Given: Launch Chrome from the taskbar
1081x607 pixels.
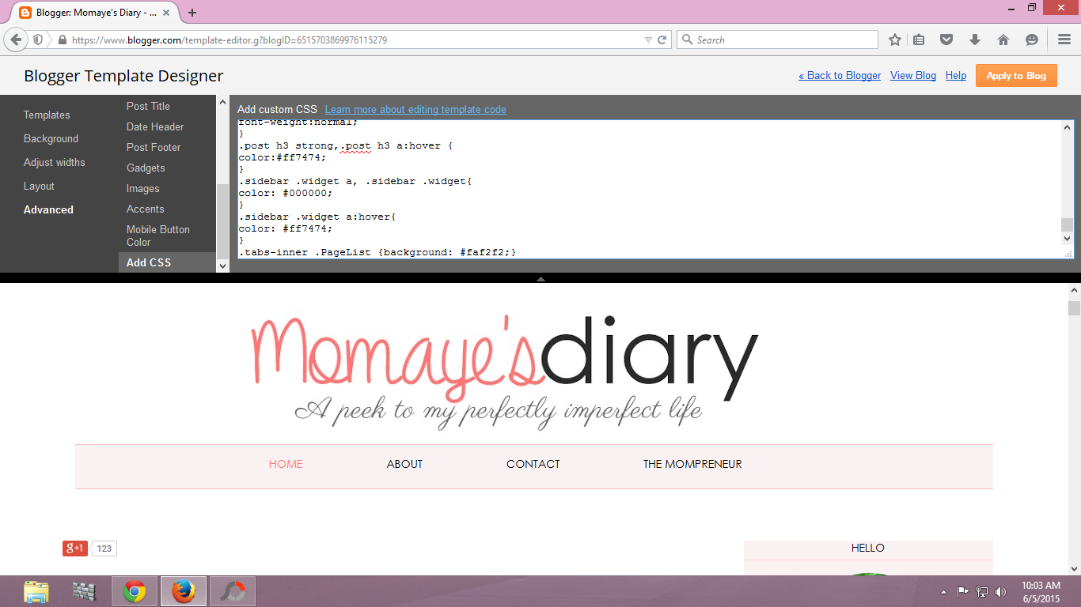Looking at the screenshot, I should [x=134, y=590].
